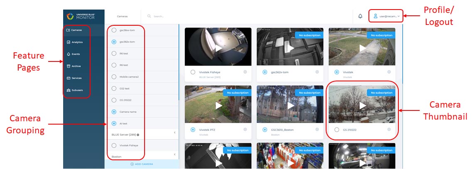
Task: Click the ADD CAMERA button
Action: tap(142, 164)
